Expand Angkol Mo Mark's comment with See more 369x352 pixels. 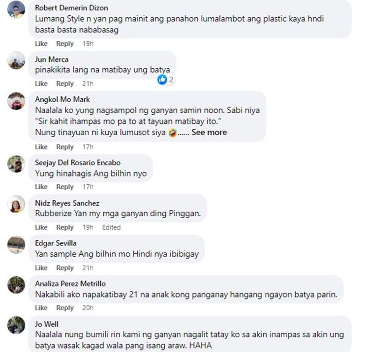pos(209,132)
